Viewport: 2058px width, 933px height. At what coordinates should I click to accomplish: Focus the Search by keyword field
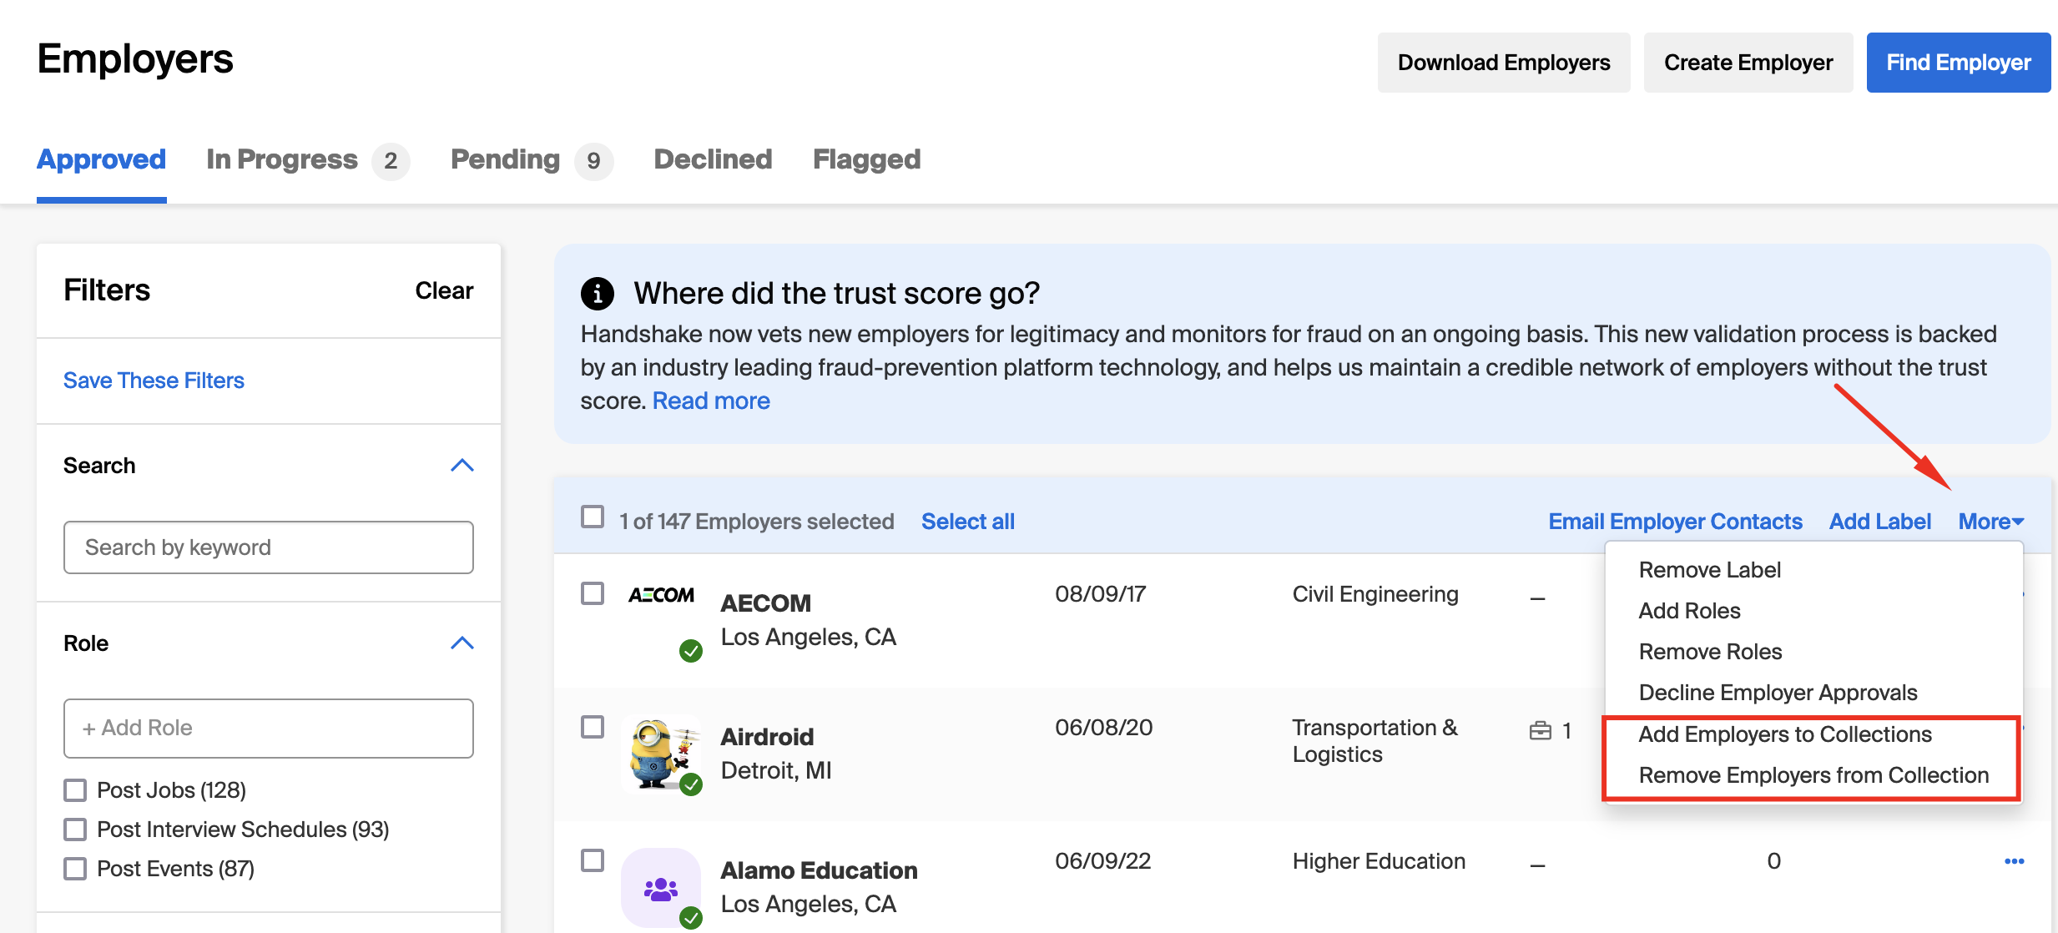point(269,547)
